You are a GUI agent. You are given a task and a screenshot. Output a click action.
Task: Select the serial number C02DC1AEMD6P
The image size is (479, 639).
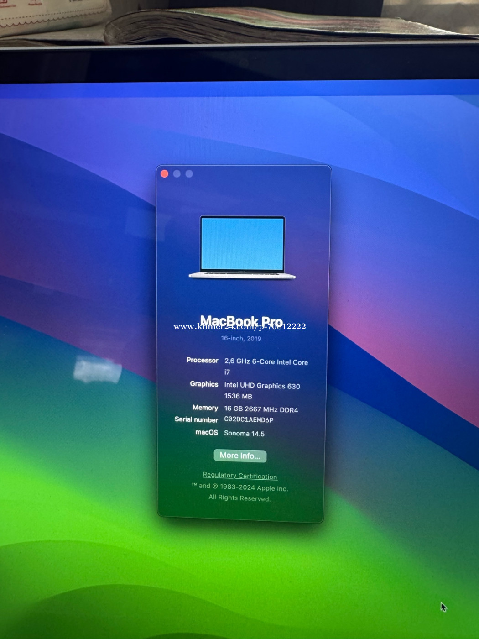pyautogui.click(x=249, y=419)
